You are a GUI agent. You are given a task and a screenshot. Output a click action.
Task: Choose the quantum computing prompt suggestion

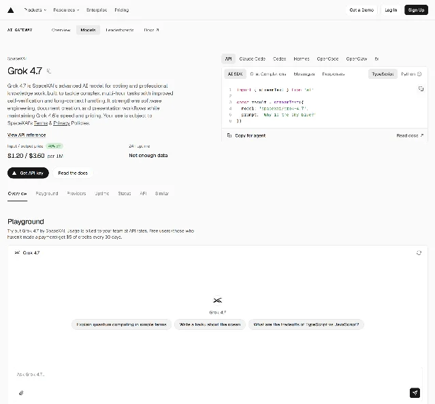coord(121,324)
